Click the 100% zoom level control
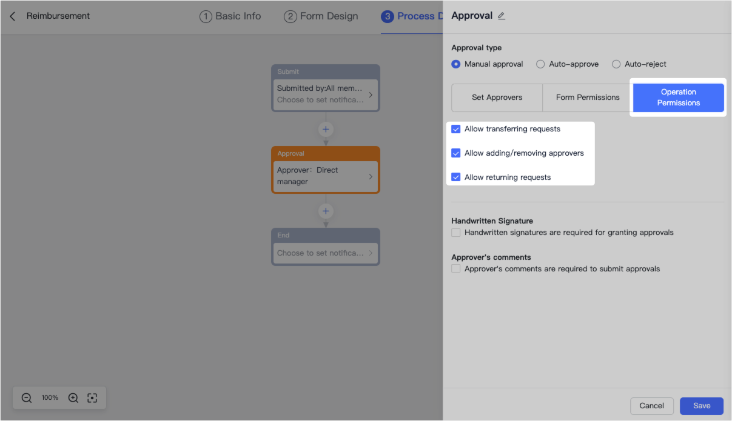 50,397
